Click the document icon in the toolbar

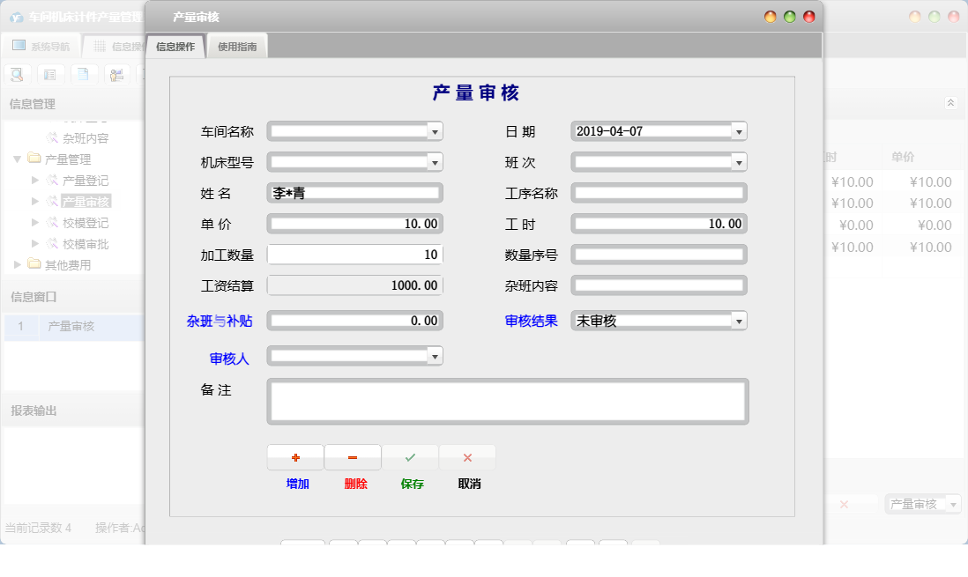[83, 74]
